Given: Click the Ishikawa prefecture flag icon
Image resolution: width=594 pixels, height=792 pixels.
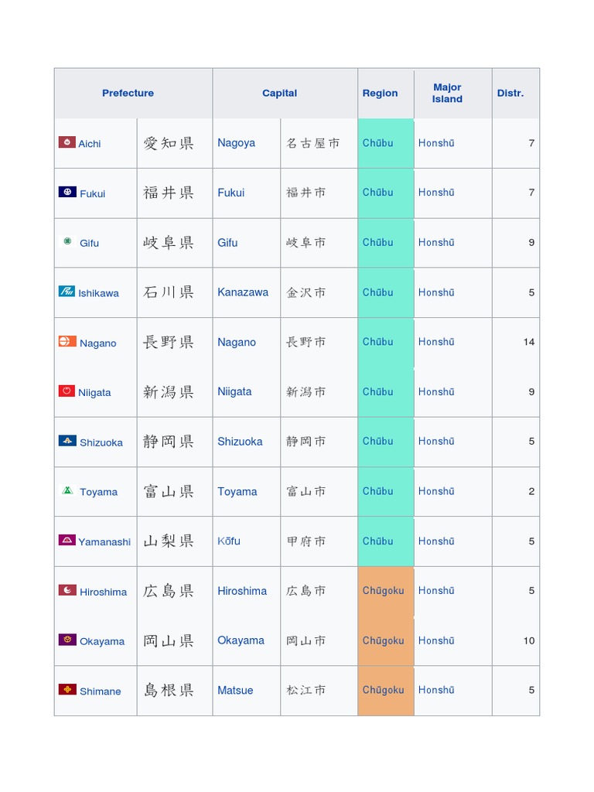Looking at the screenshot, I should [x=67, y=292].
